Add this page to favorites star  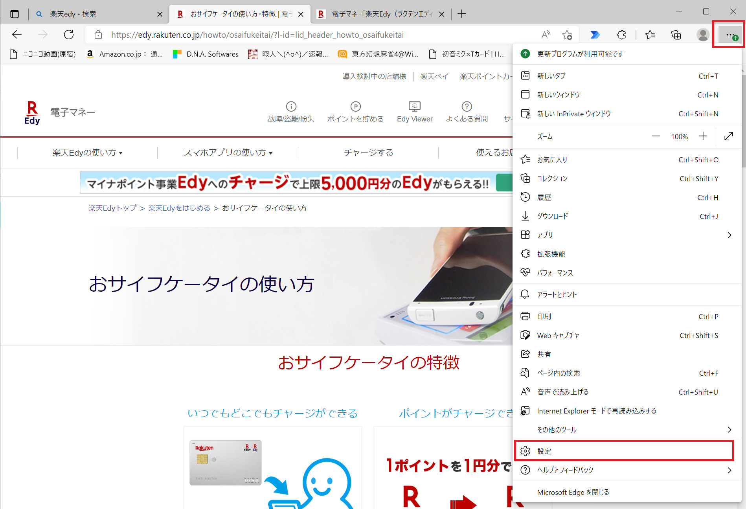pos(567,35)
